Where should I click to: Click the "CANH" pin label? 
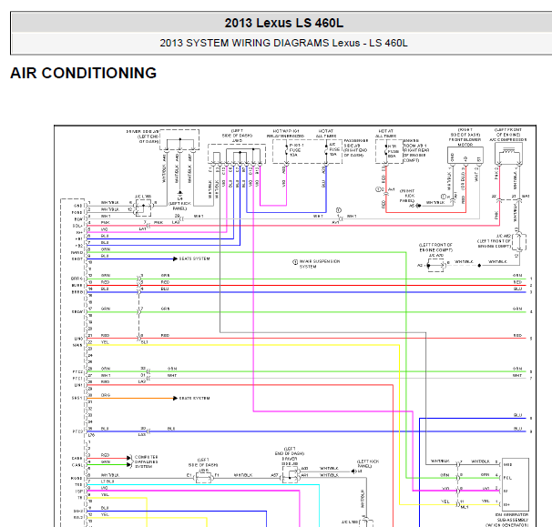click(77, 459)
